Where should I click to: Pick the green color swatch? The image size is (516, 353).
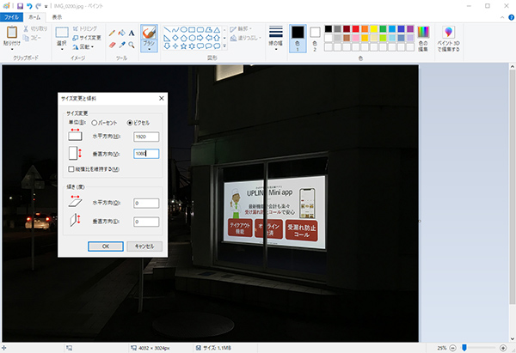pos(383,29)
